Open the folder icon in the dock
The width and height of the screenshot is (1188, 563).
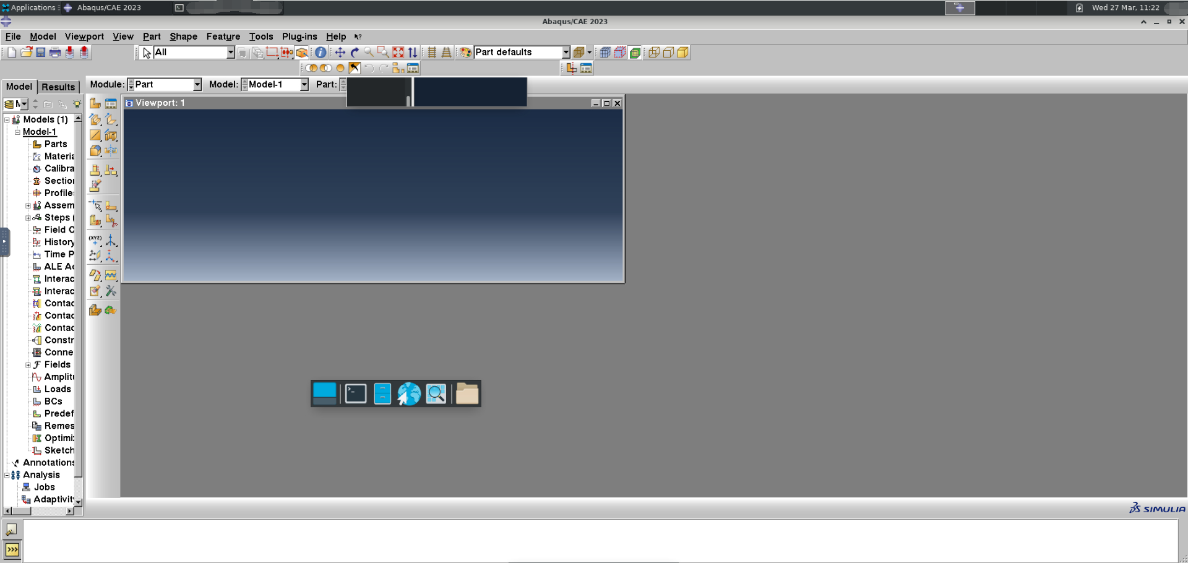467,393
